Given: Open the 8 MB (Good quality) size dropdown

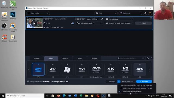Looking at the screenshot, I should (x=89, y=23).
